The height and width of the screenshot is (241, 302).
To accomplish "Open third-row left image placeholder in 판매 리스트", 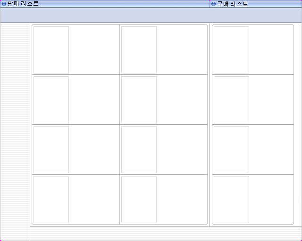I will pyautogui.click(x=51, y=150).
